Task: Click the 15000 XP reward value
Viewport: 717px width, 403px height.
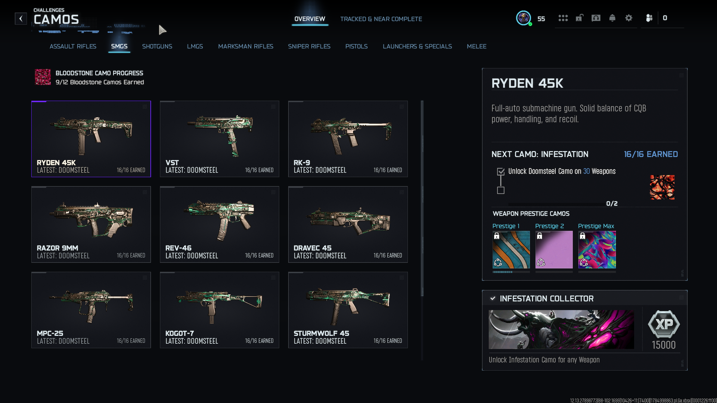Action: [664, 345]
